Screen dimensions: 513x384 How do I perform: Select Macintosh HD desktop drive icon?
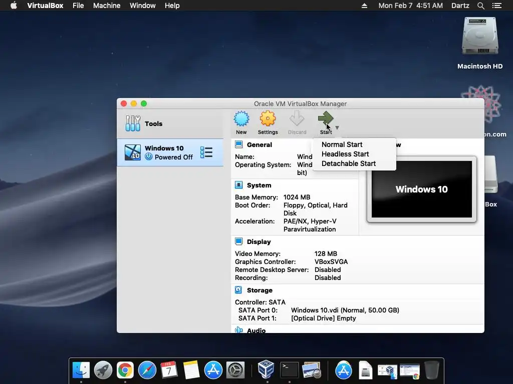tap(480, 36)
